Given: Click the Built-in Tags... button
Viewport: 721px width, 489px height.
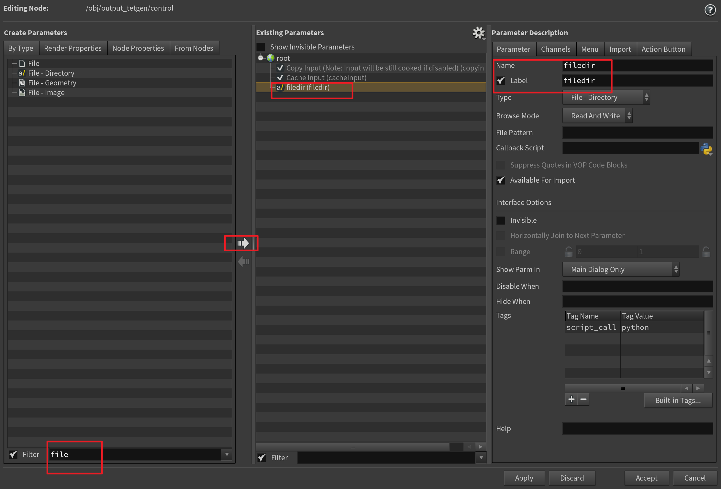Looking at the screenshot, I should [x=678, y=400].
